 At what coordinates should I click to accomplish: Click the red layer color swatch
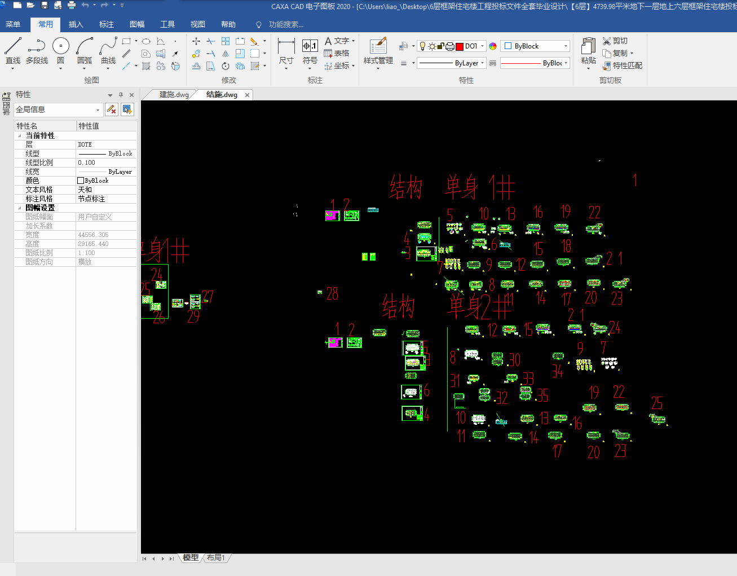(x=460, y=46)
